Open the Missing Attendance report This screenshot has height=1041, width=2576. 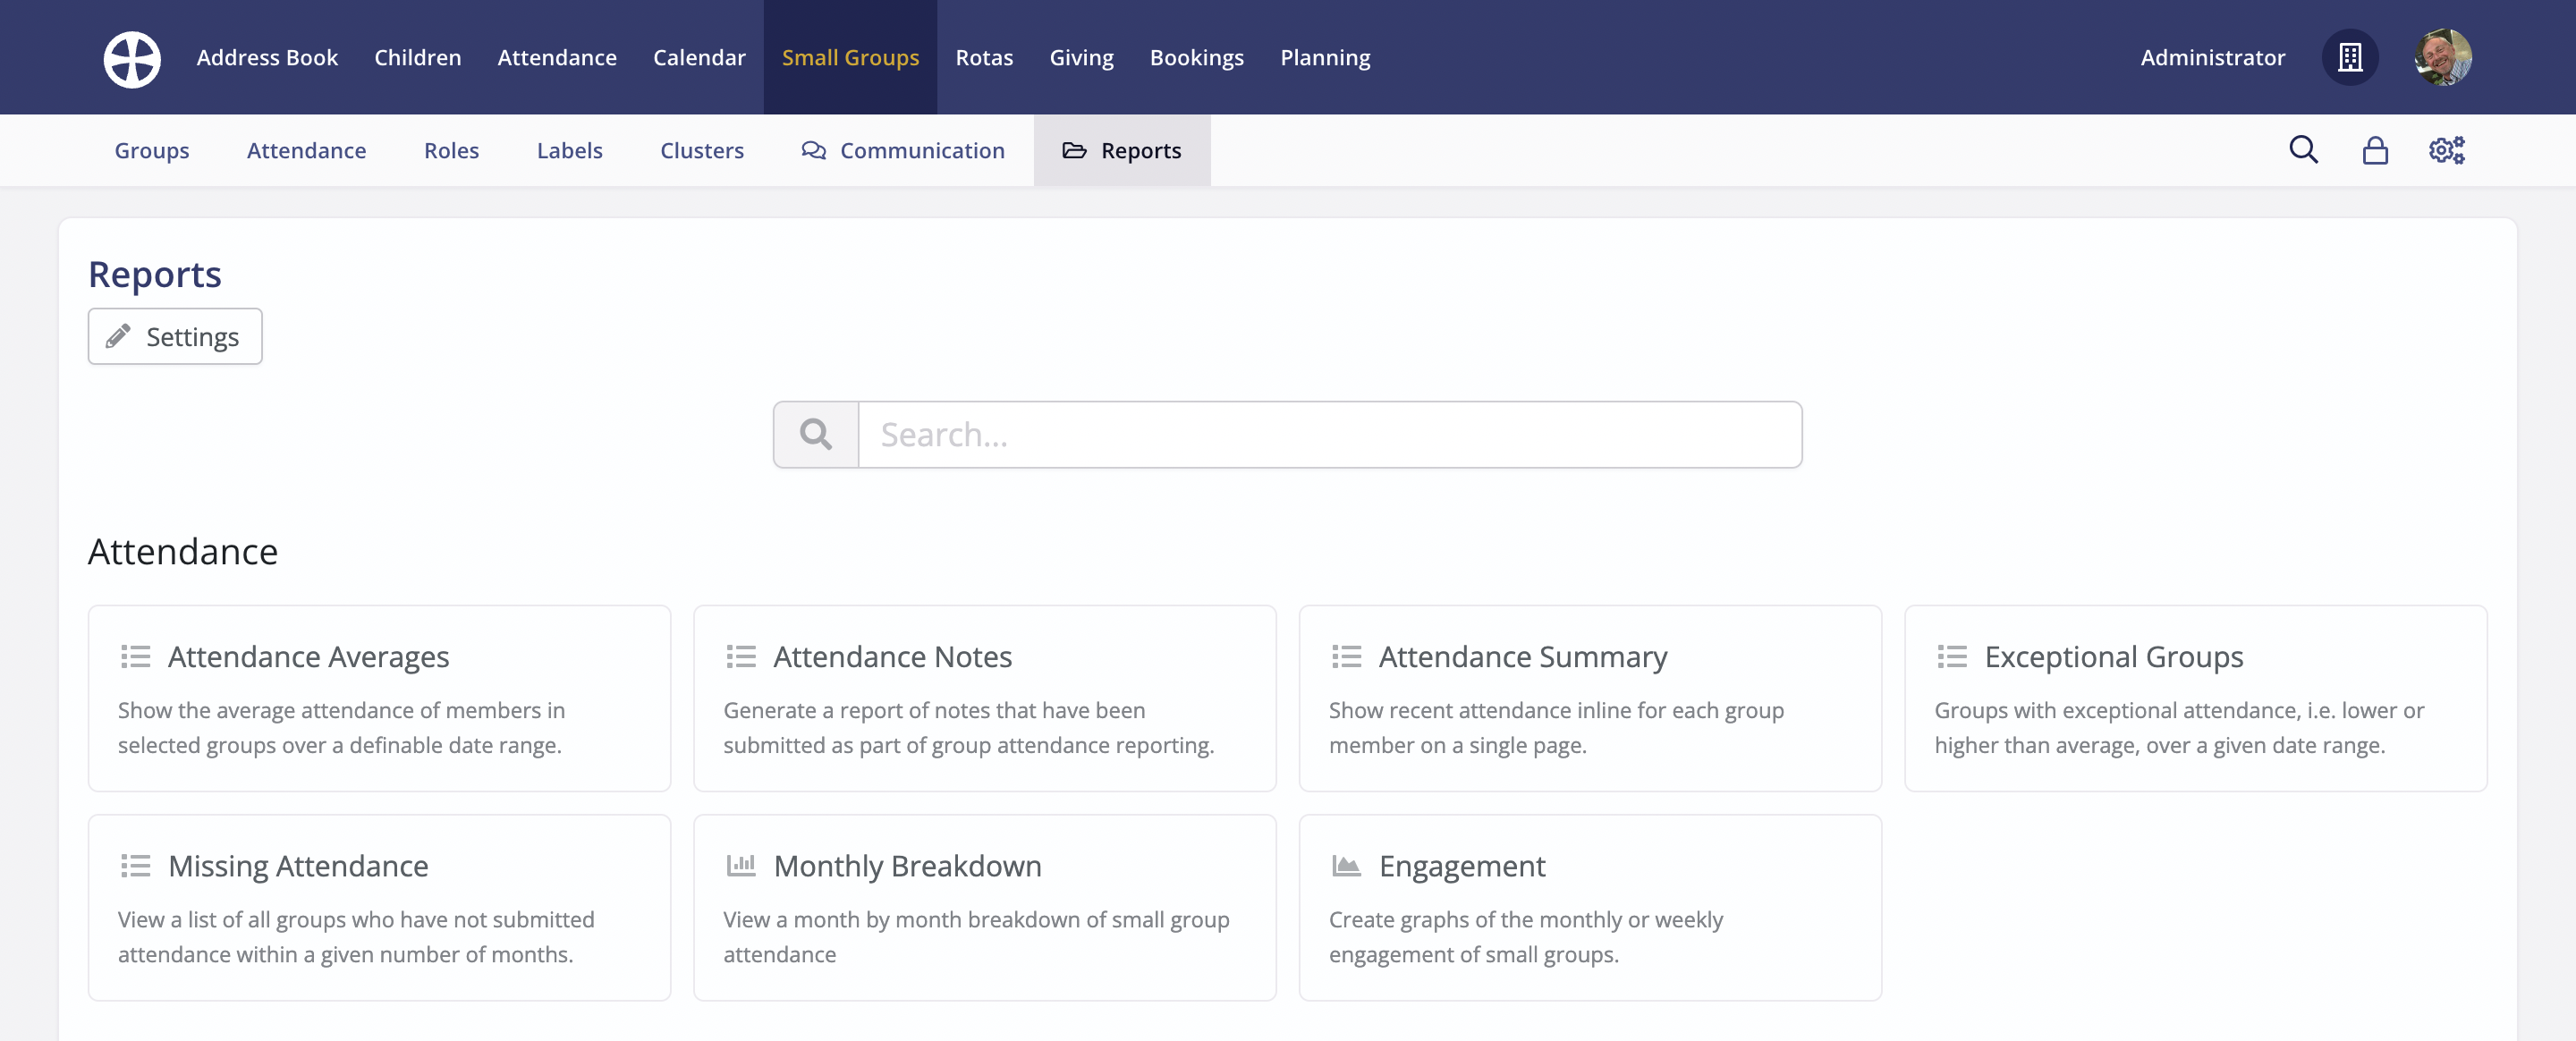298,866
